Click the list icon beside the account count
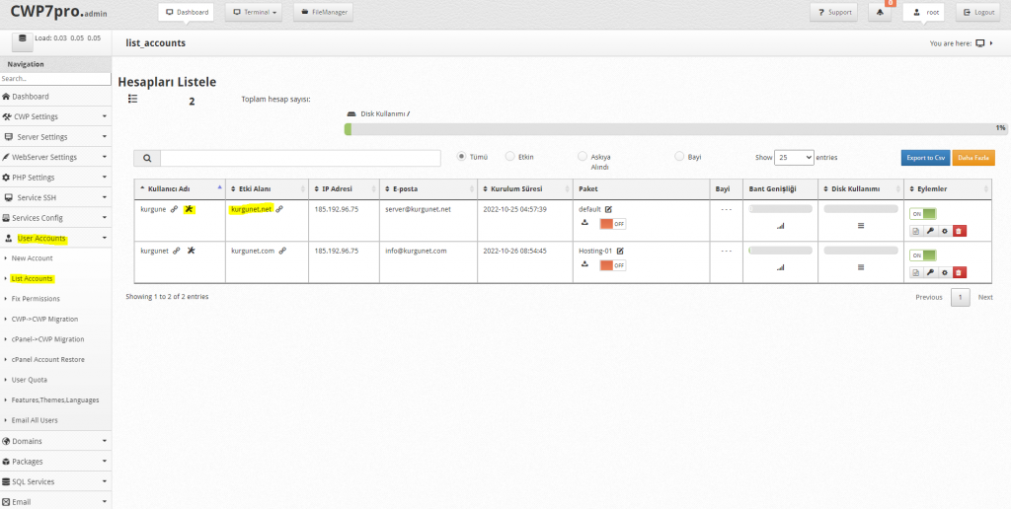The image size is (1011, 509). [133, 99]
